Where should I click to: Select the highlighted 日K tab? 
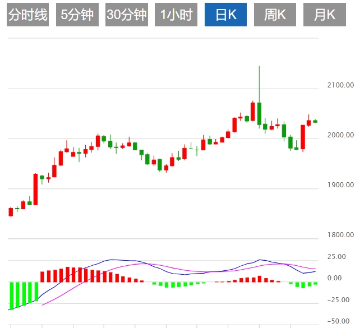[226, 15]
